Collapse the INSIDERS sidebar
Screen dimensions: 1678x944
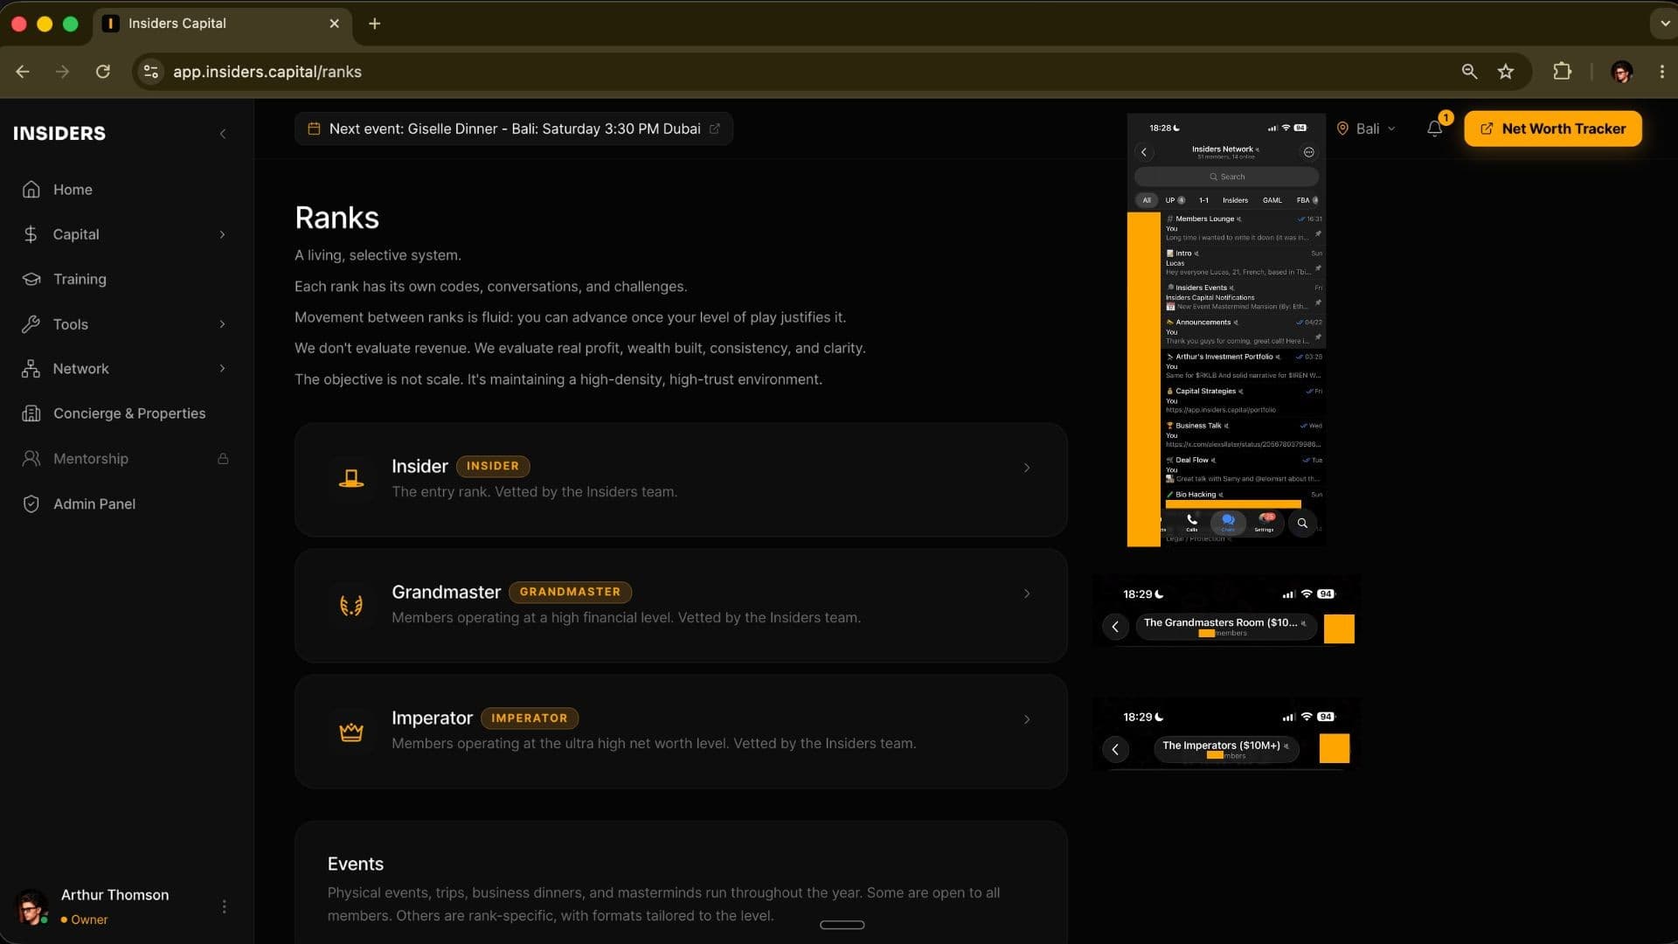pyautogui.click(x=223, y=134)
